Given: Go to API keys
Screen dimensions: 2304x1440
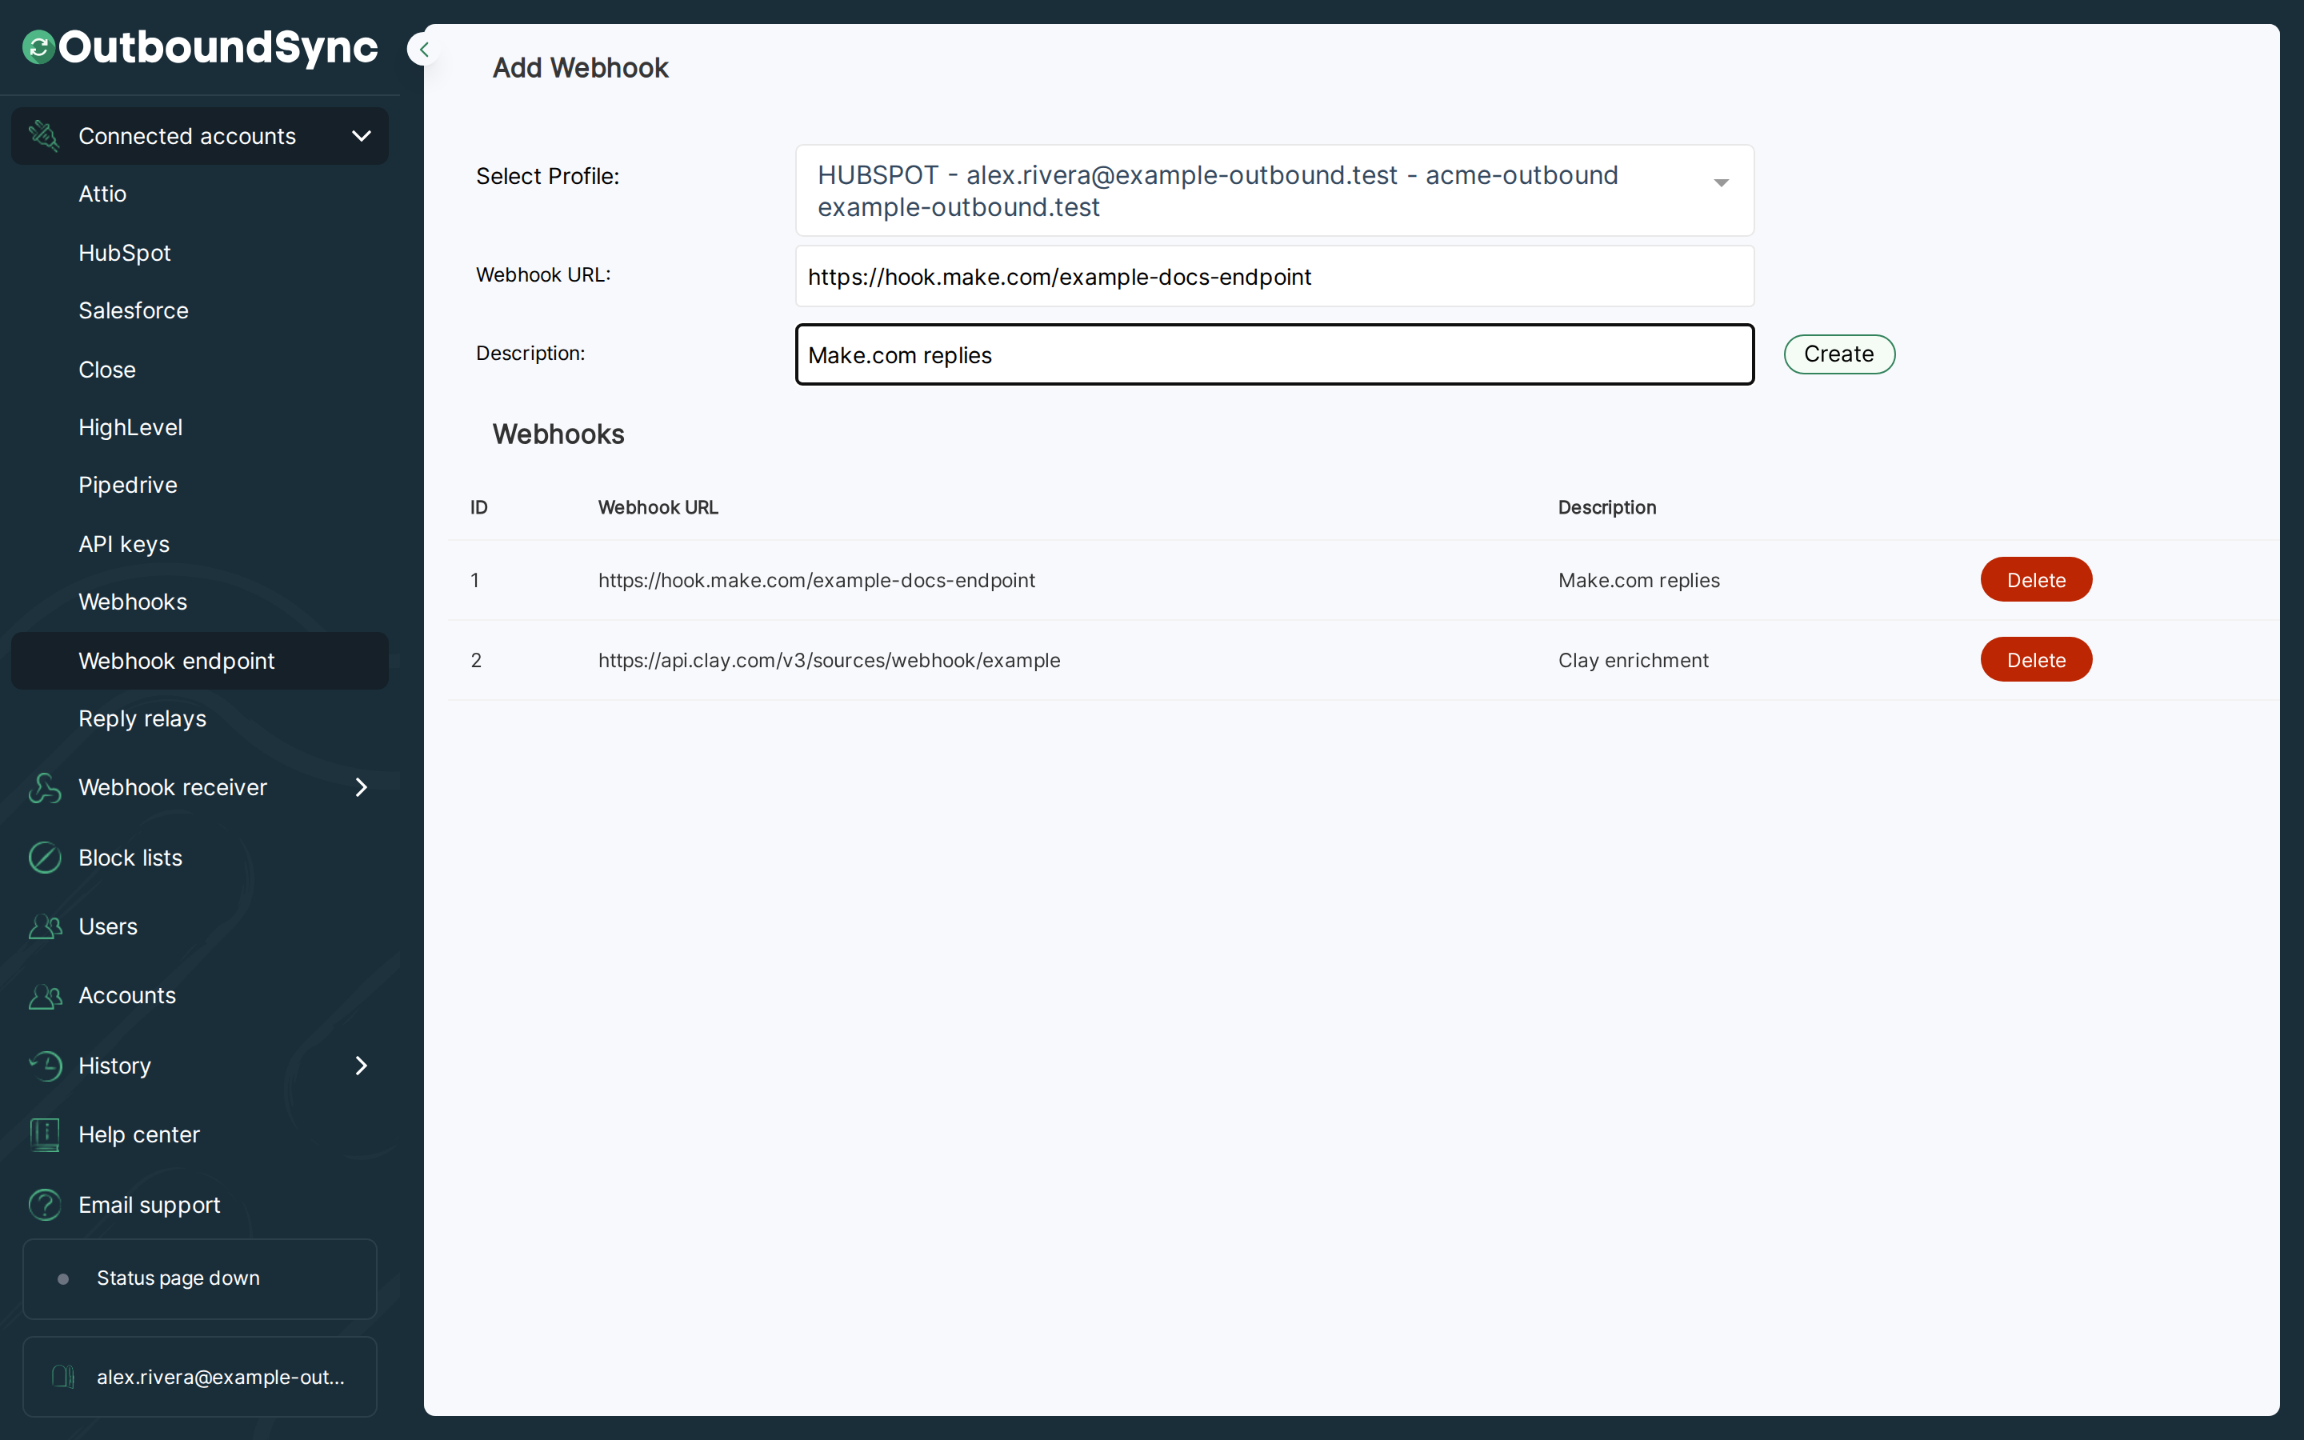Looking at the screenshot, I should coord(124,544).
